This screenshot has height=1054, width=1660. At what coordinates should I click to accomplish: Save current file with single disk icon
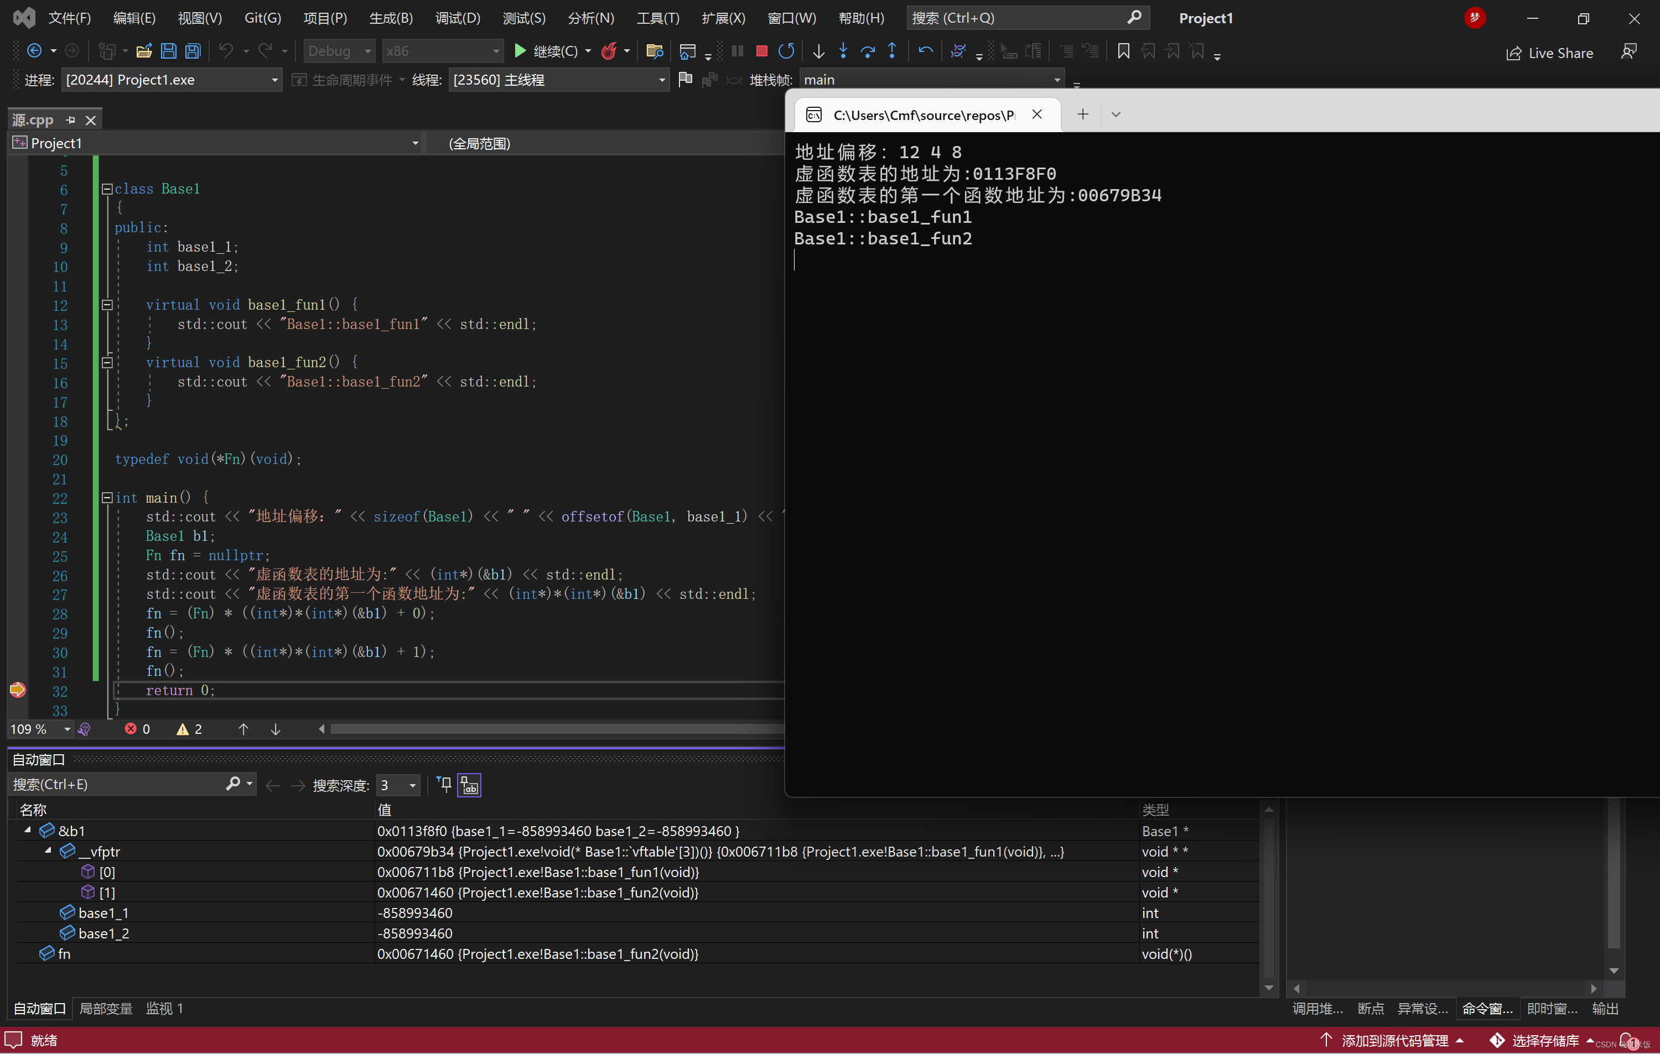(x=169, y=51)
